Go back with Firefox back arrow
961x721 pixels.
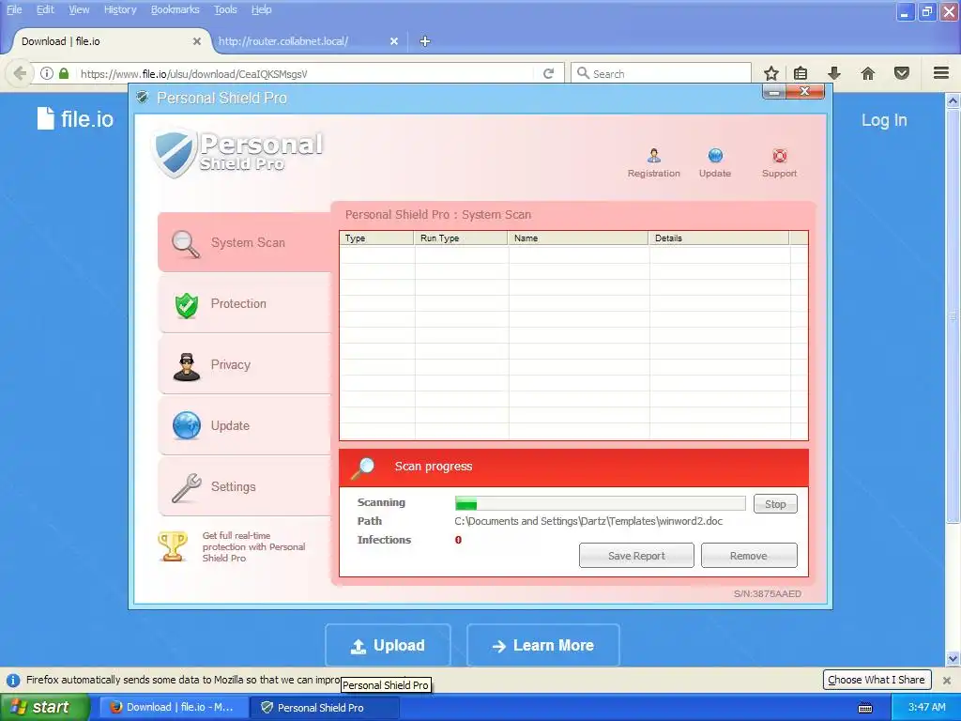pos(20,73)
